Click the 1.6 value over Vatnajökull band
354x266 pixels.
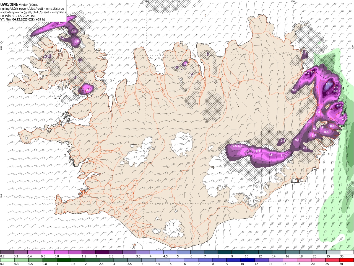point(271,155)
